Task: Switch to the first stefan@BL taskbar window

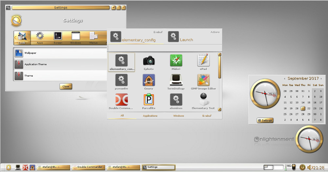Action: pos(53,167)
